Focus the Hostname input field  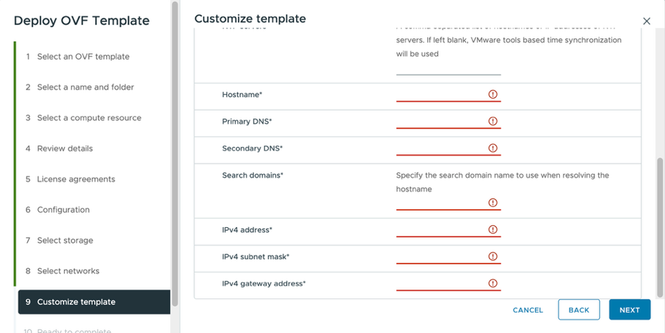441,95
